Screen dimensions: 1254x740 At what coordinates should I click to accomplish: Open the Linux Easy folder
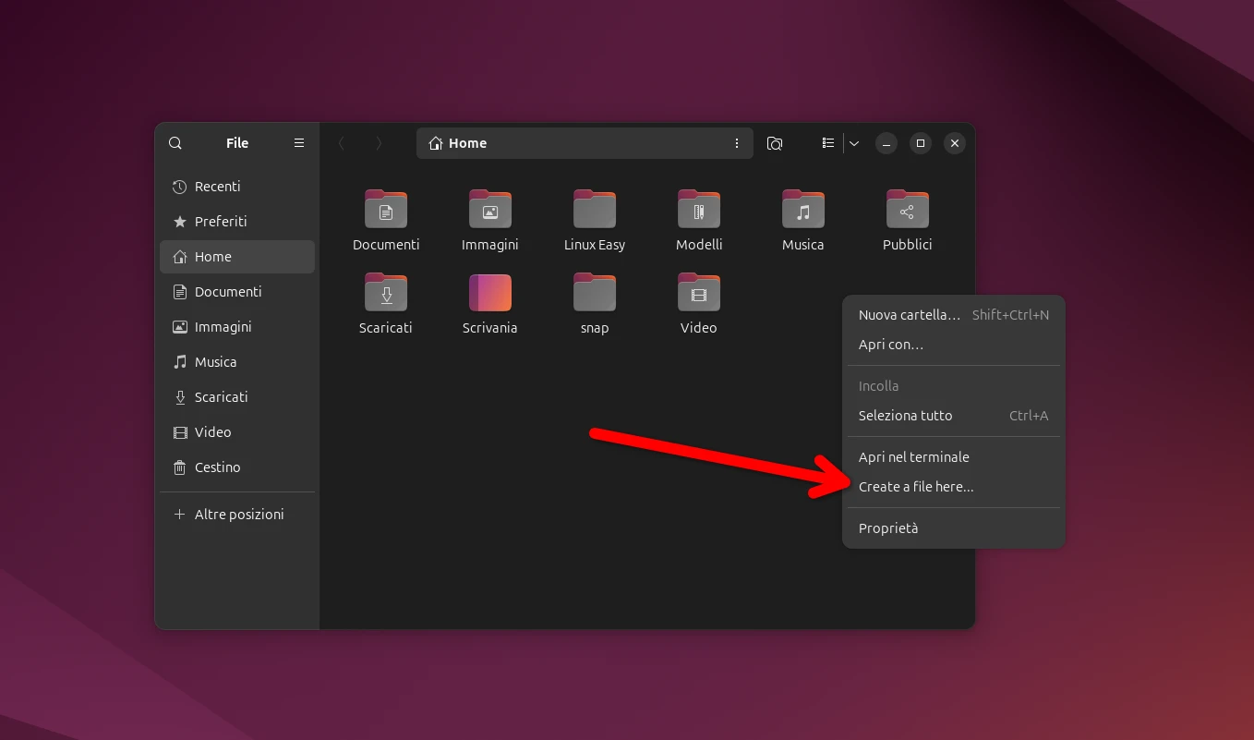pyautogui.click(x=594, y=208)
